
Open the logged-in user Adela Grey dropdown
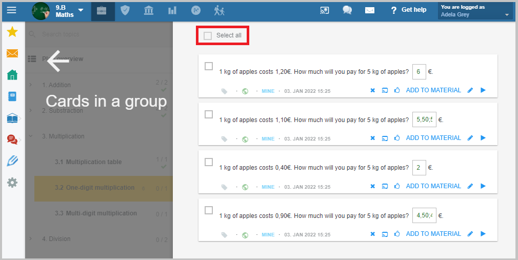tap(475, 11)
